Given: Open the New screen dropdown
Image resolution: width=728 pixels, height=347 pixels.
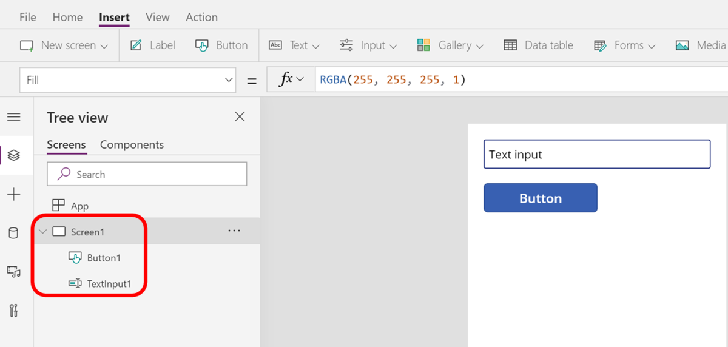Looking at the screenshot, I should [x=64, y=45].
